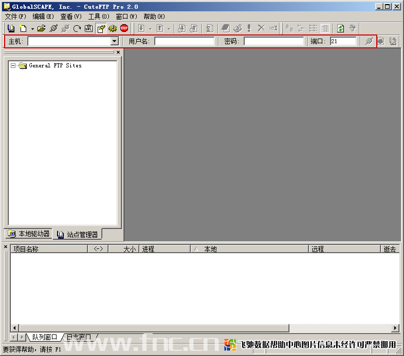The width and height of the screenshot is (404, 356).
Task: Open the 主机 host combo dropdown arrow
Action: point(114,41)
